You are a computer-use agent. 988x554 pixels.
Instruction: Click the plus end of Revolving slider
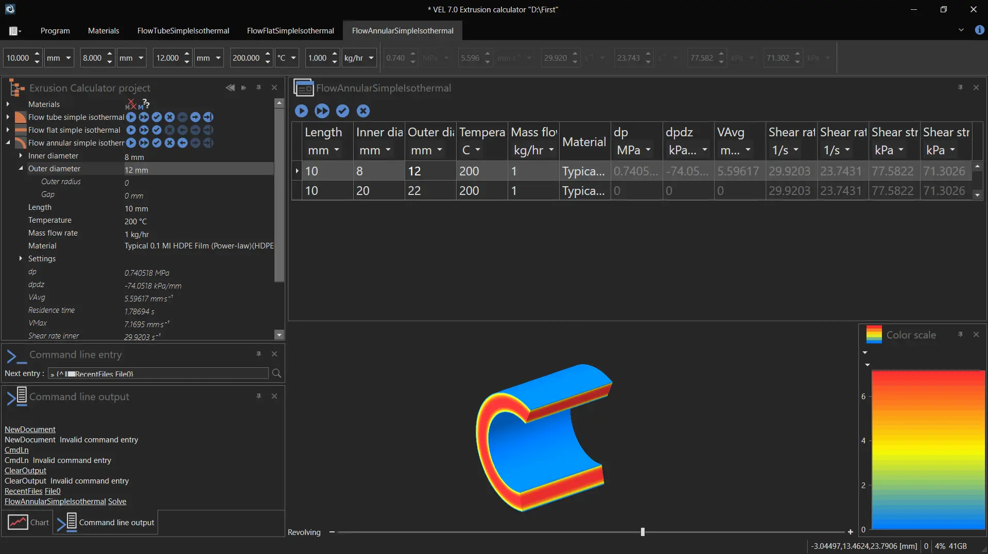851,532
